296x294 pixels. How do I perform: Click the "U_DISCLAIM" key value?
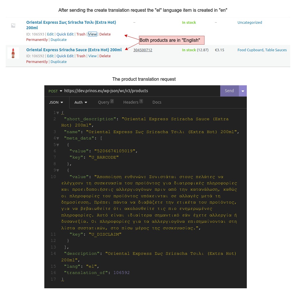tap(105, 234)
